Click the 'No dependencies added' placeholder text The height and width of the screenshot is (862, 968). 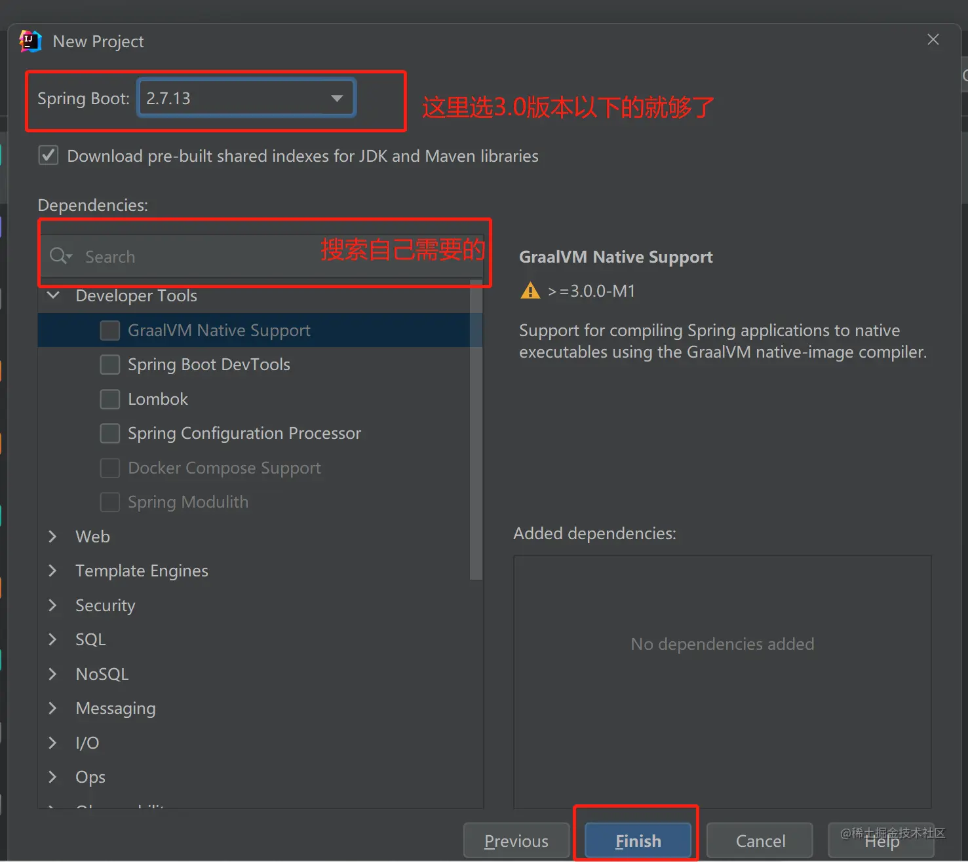[x=722, y=644]
